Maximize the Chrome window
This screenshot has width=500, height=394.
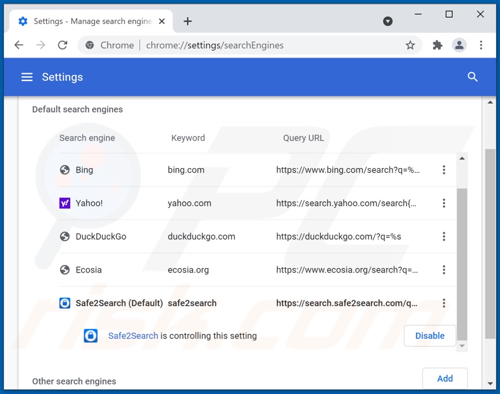coord(449,14)
